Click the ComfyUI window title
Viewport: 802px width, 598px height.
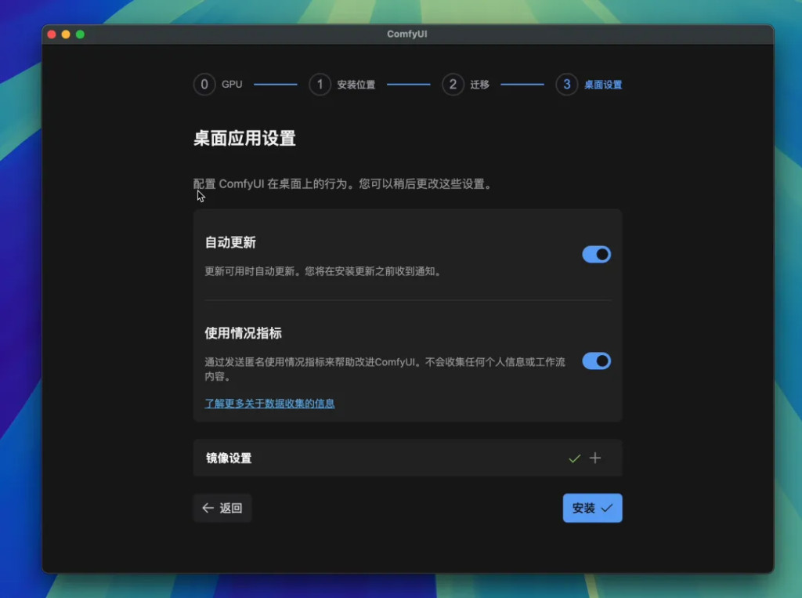407,34
